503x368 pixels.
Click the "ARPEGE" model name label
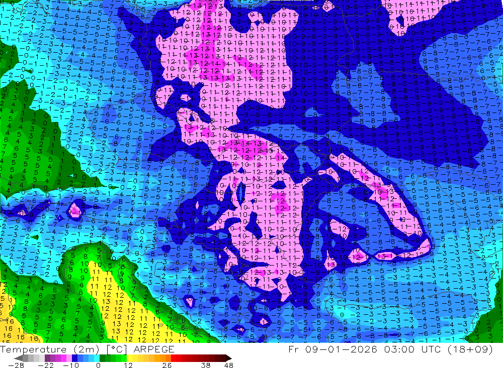153,349
